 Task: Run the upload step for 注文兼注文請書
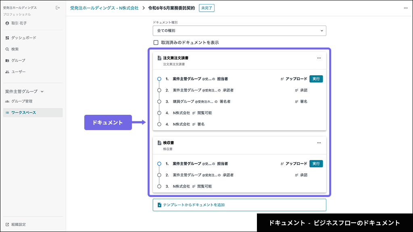click(316, 79)
